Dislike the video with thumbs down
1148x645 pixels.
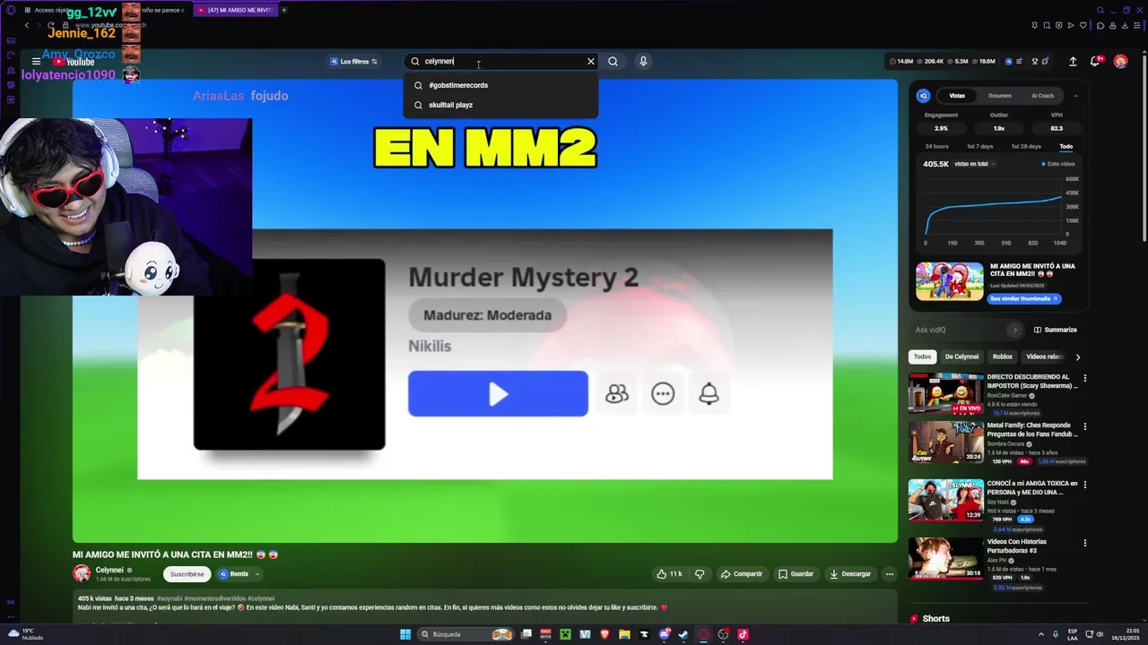click(700, 574)
